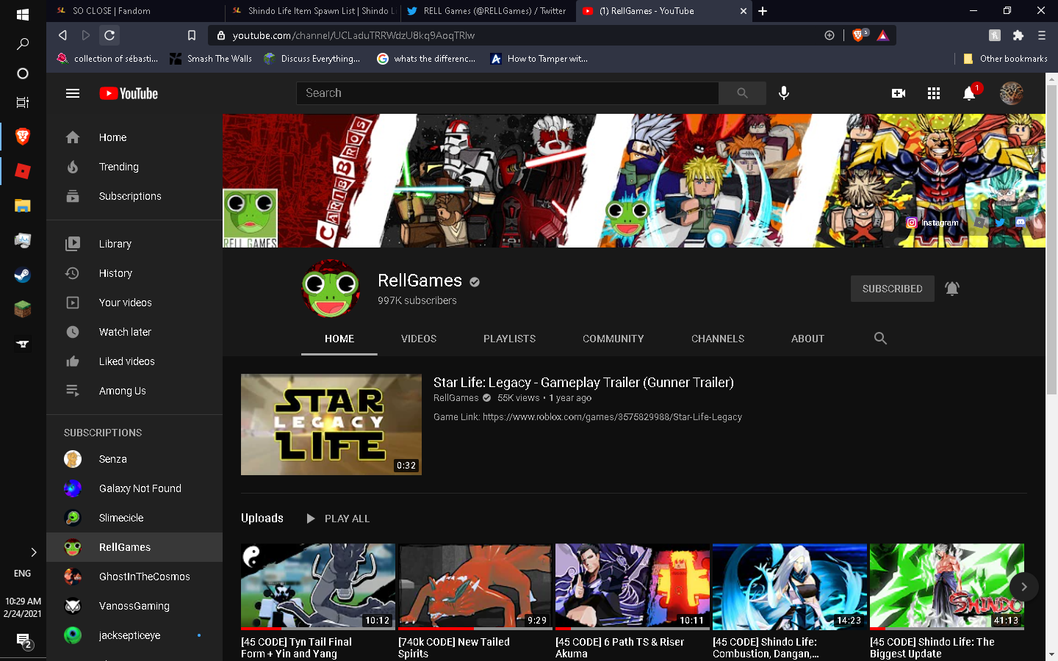This screenshot has height=661, width=1058.
Task: Open a new browser tab
Action: point(763,11)
